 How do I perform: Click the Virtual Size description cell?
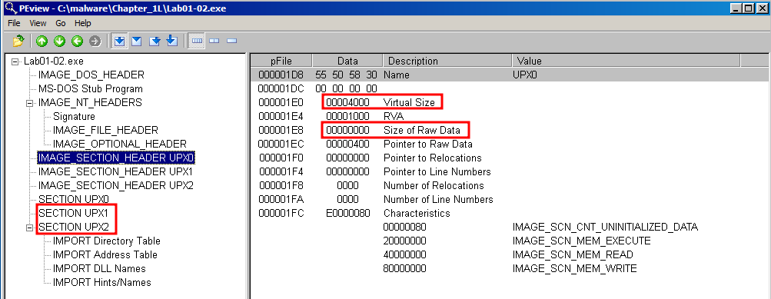coord(409,102)
